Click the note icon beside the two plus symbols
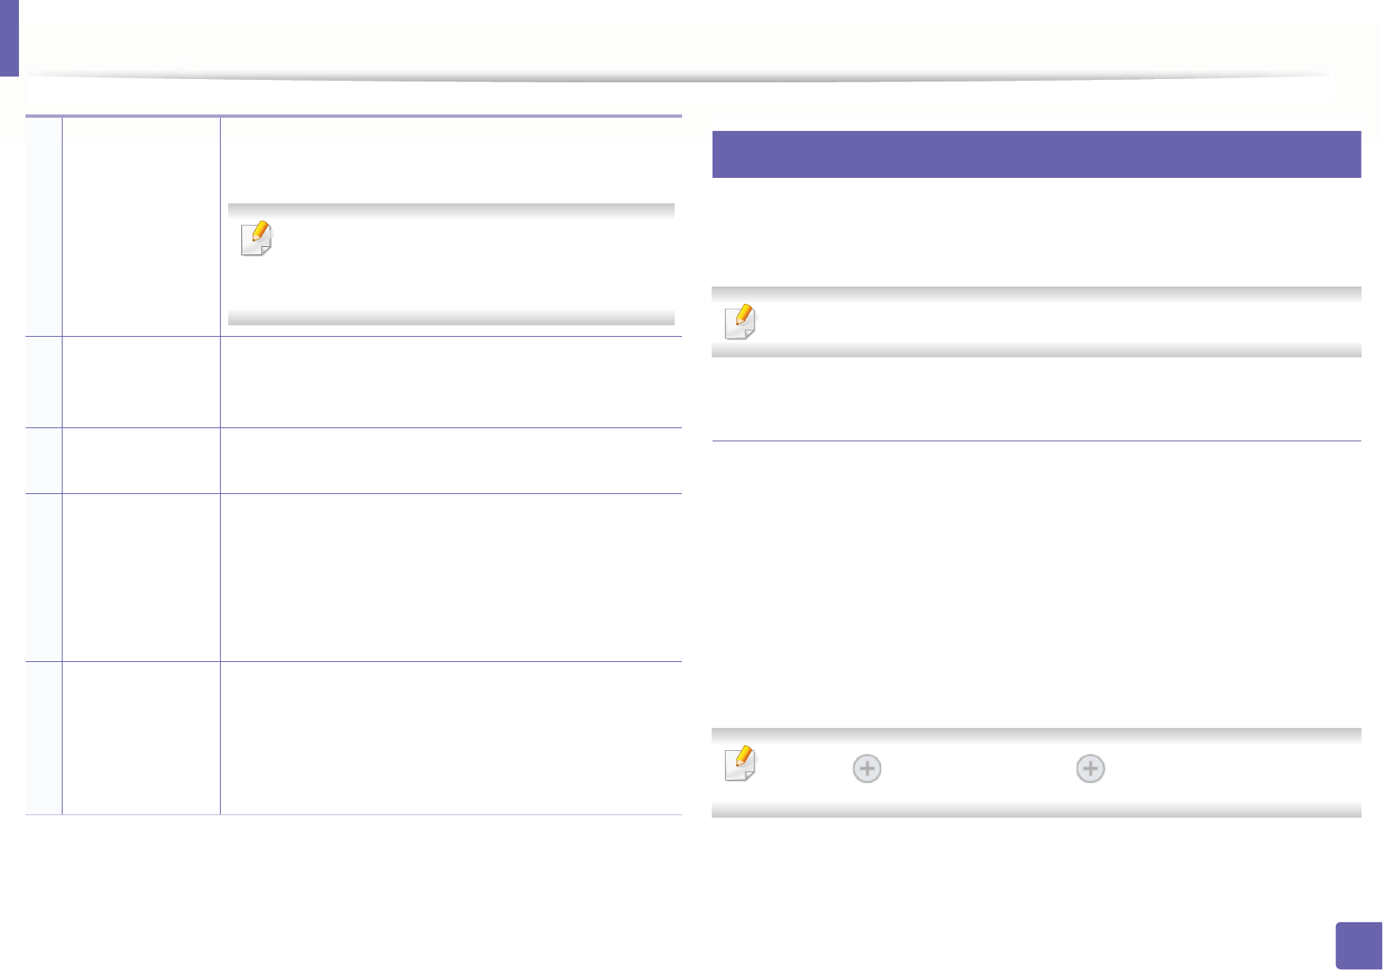Viewport: 1383px width, 970px height. (x=740, y=763)
